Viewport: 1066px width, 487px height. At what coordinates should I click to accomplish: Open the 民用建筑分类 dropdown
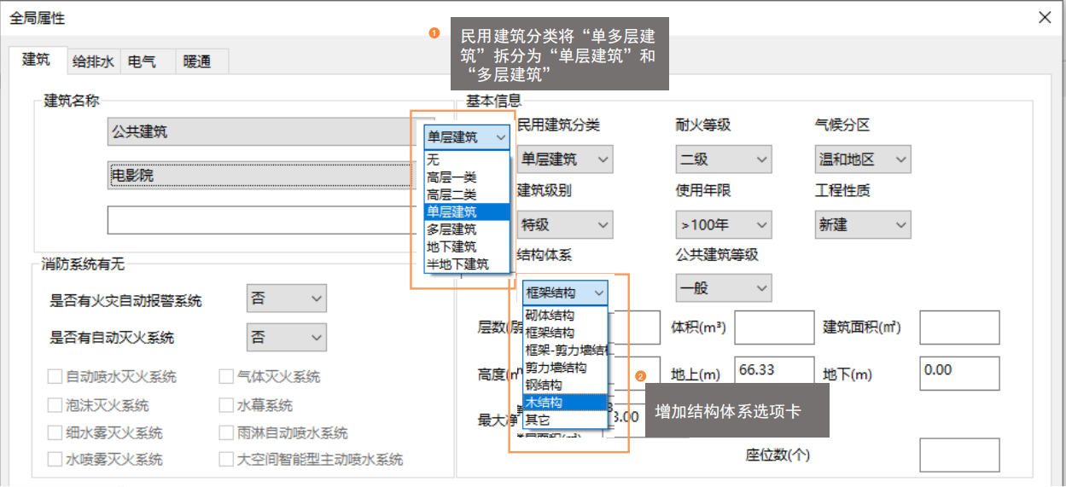(x=564, y=159)
